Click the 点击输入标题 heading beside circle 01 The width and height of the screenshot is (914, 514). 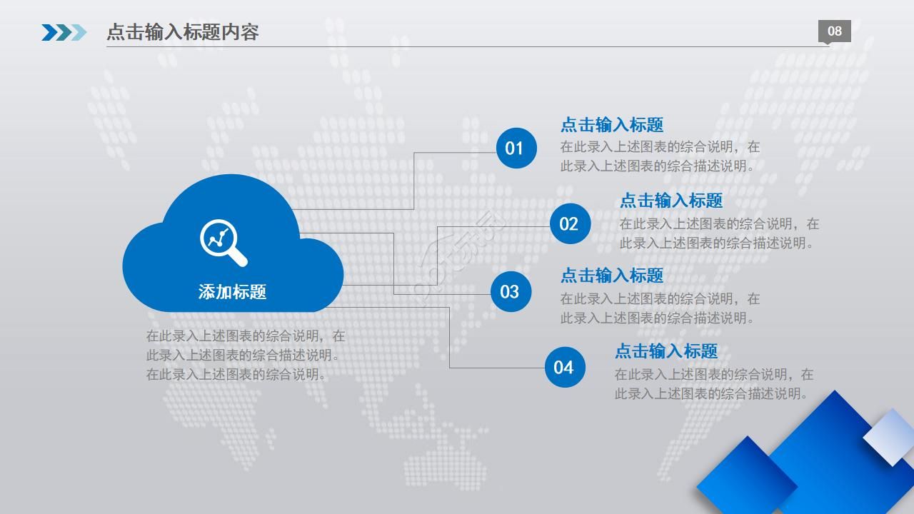click(x=612, y=125)
